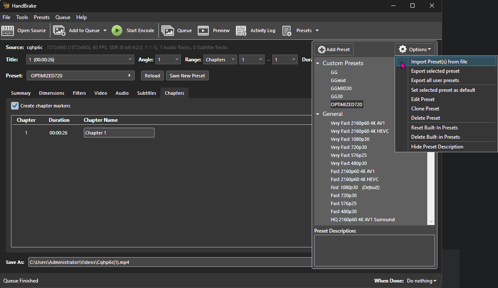Screen dimensions: 498x288
Task: Open the Add to Queue dropdown arrow
Action: 105,30
